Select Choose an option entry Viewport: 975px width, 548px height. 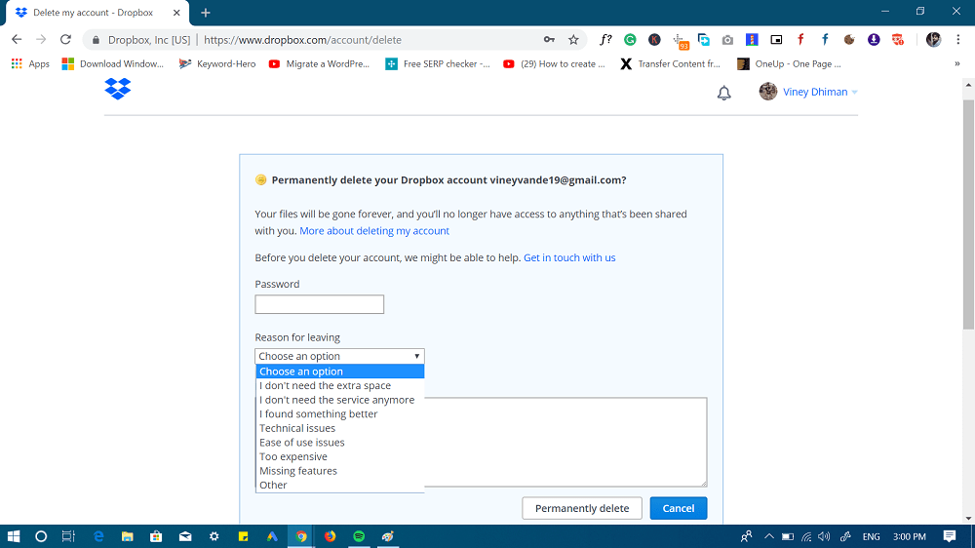point(340,372)
